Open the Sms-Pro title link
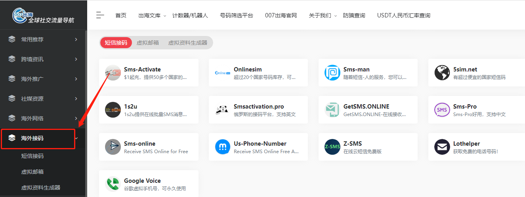The width and height of the screenshot is (525, 197). point(465,107)
